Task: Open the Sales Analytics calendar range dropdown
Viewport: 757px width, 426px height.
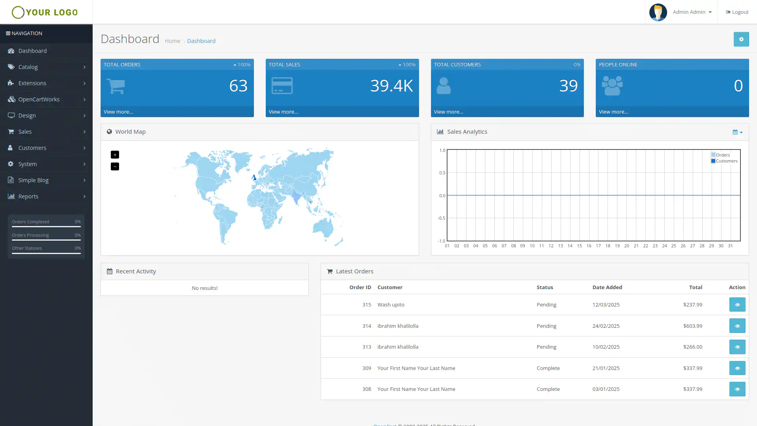Action: (737, 132)
